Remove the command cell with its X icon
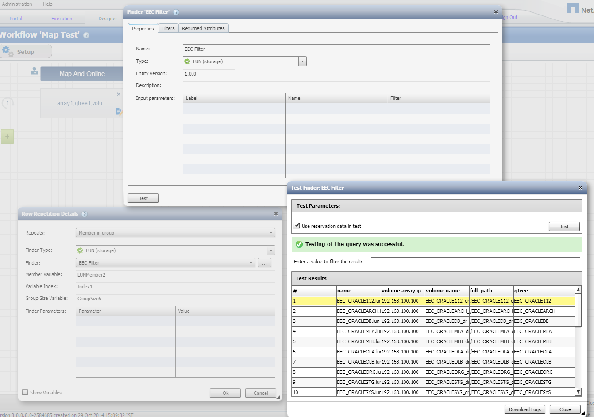The image size is (594, 417). pos(118,94)
